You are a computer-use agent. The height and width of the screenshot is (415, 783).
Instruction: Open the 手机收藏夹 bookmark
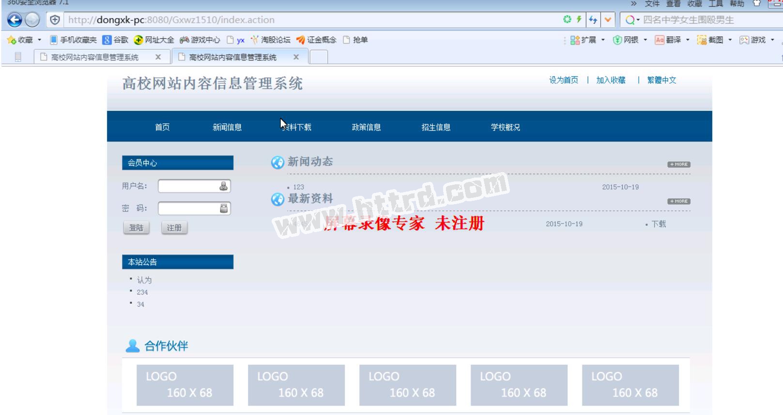click(73, 40)
